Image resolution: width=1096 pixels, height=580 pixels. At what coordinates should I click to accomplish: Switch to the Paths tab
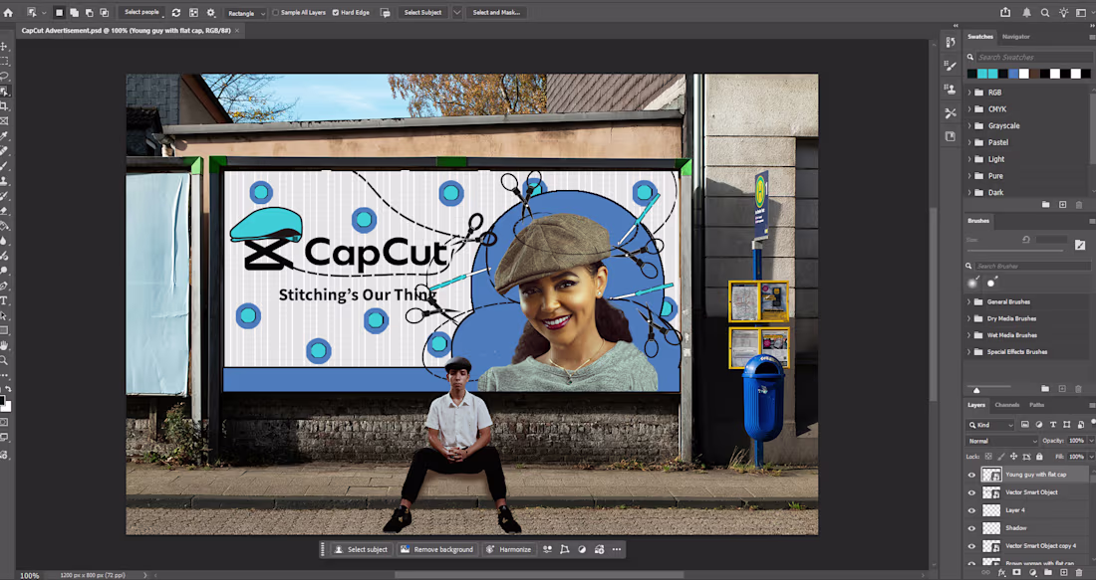coord(1036,405)
